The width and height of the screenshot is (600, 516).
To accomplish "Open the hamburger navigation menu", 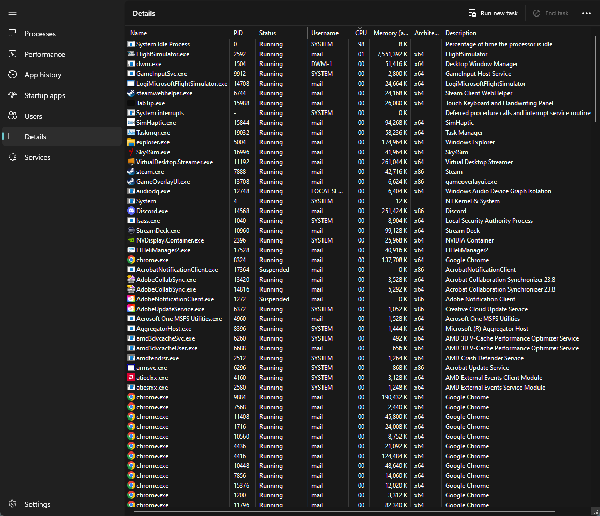I will coord(12,12).
